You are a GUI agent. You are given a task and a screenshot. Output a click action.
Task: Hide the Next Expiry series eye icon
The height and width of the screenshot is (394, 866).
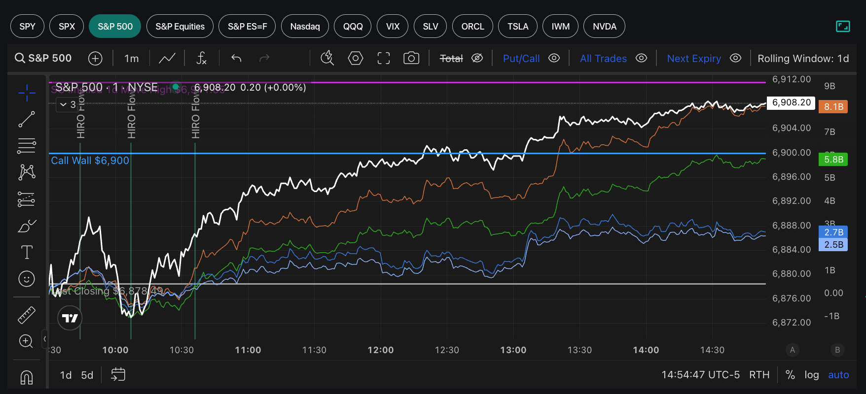pos(735,58)
